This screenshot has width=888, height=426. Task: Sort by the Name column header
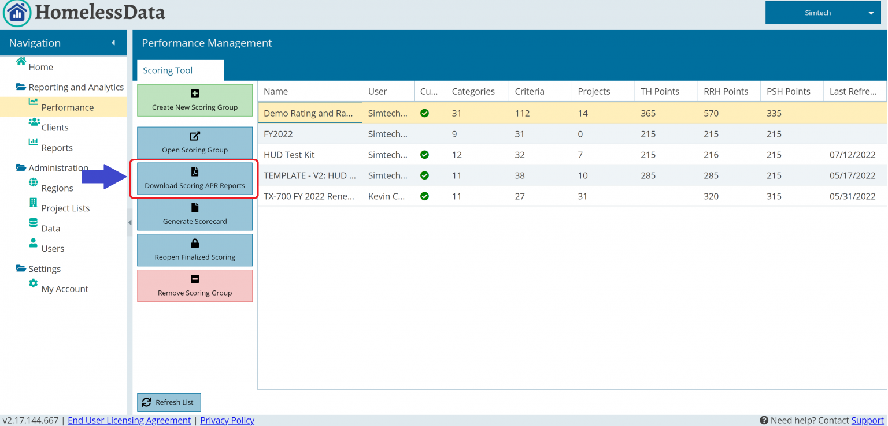pos(310,91)
